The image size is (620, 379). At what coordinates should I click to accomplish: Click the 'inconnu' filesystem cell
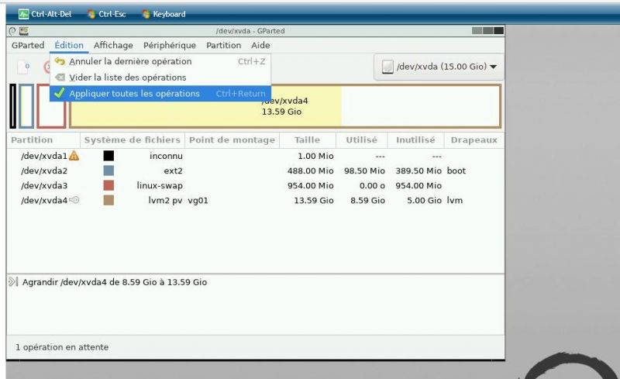(x=166, y=156)
